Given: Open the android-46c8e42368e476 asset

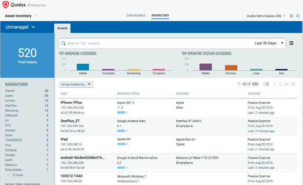Looking at the screenshot, I should coord(82,158).
